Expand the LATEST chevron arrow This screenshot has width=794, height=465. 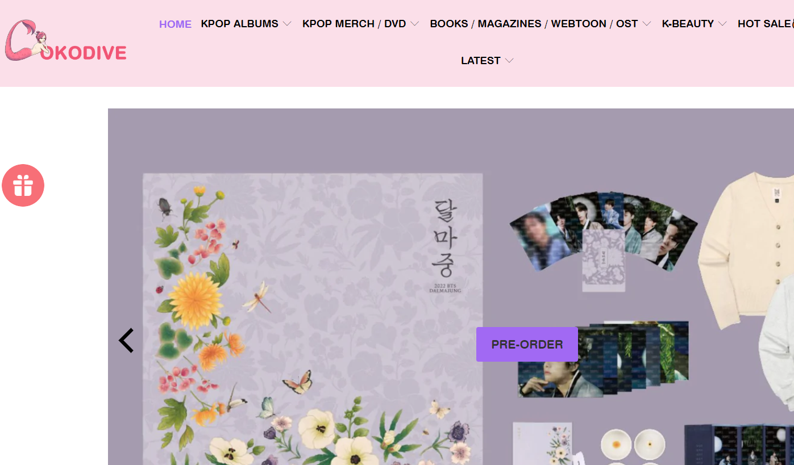509,61
